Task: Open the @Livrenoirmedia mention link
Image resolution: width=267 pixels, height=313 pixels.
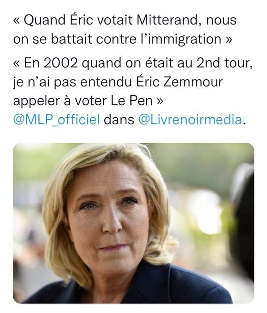Action: coord(190,120)
